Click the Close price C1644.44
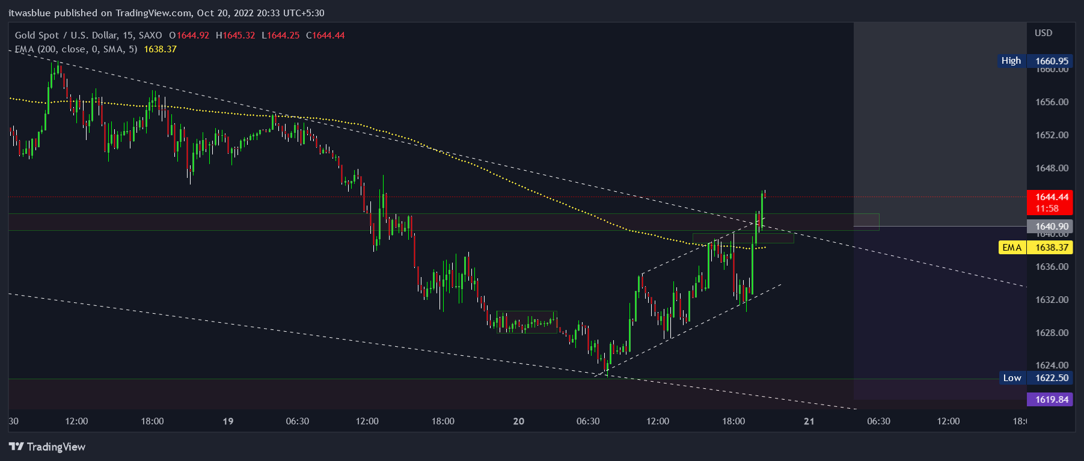This screenshot has width=1084, height=461. pyautogui.click(x=325, y=35)
